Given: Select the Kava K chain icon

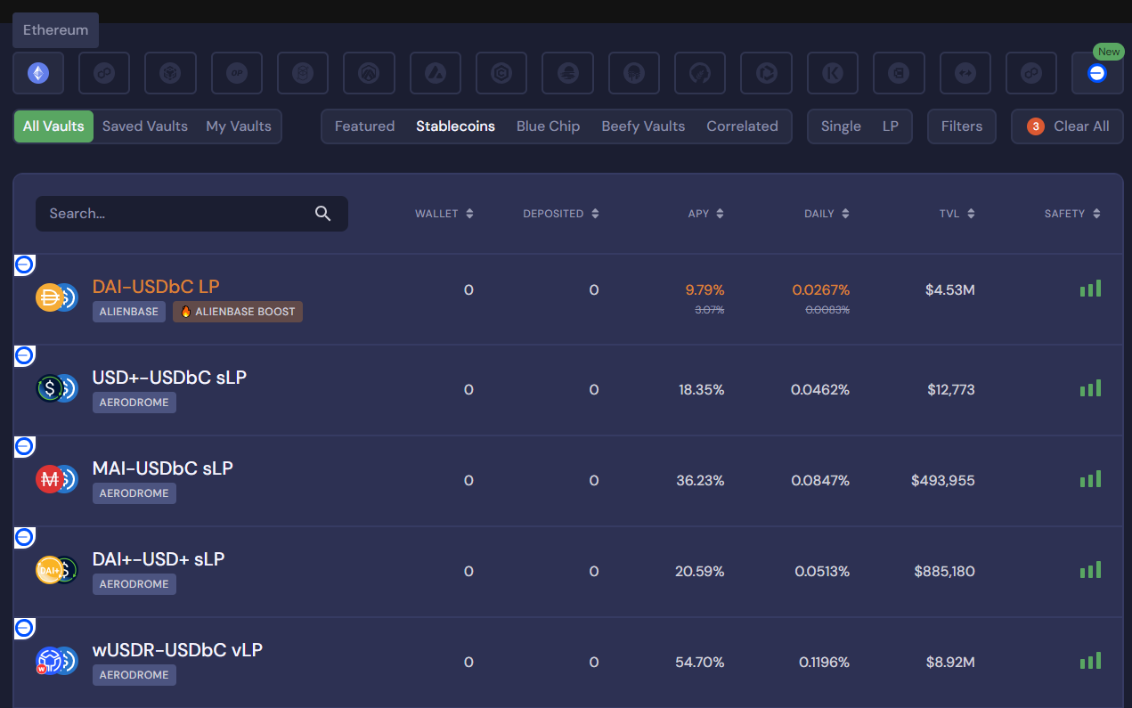Looking at the screenshot, I should coord(833,73).
